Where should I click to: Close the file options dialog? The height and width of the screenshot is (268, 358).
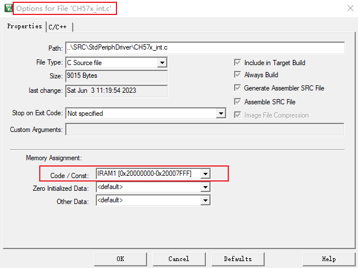[x=349, y=8]
